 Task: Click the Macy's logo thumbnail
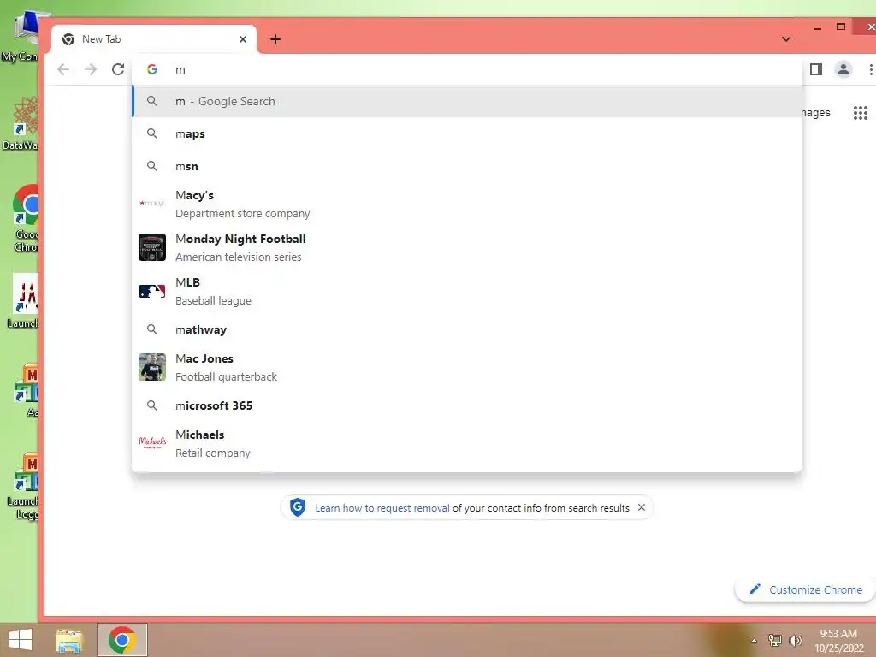tap(152, 204)
